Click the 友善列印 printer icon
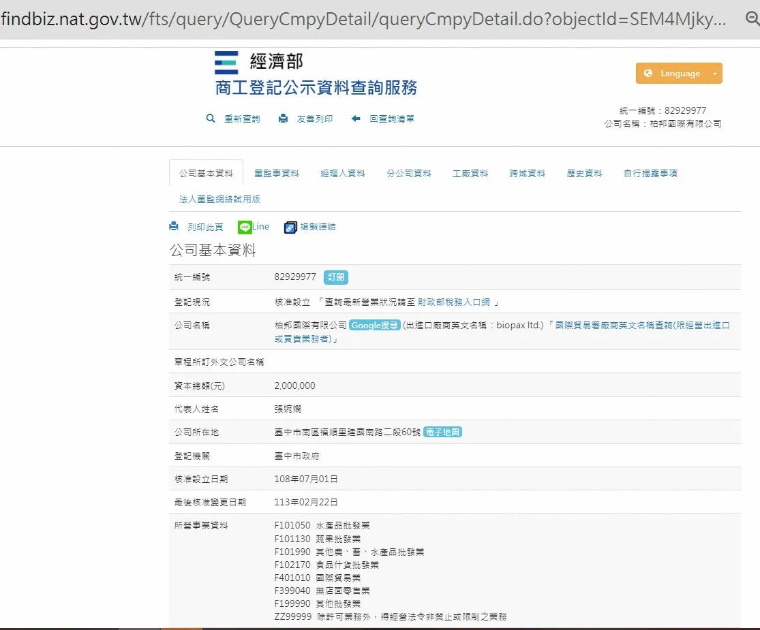Viewport: 760px width, 630px height. point(283,119)
